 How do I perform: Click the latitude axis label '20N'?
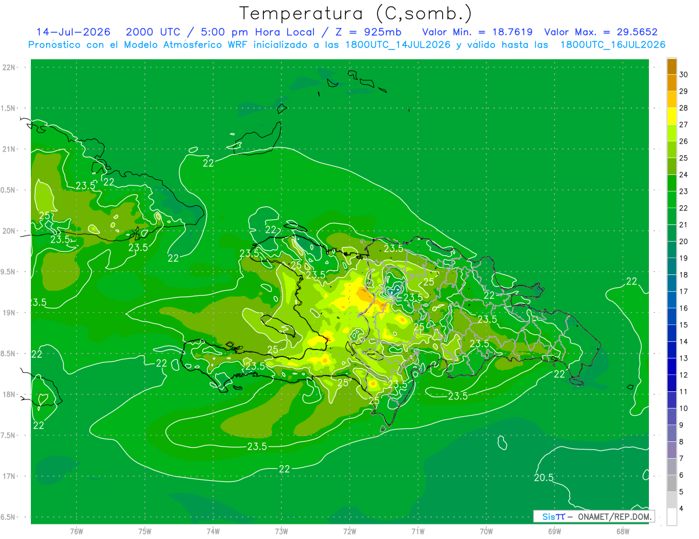click(x=9, y=231)
